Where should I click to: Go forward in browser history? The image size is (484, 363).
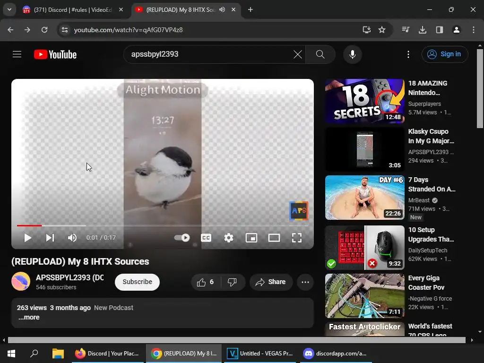(x=27, y=30)
